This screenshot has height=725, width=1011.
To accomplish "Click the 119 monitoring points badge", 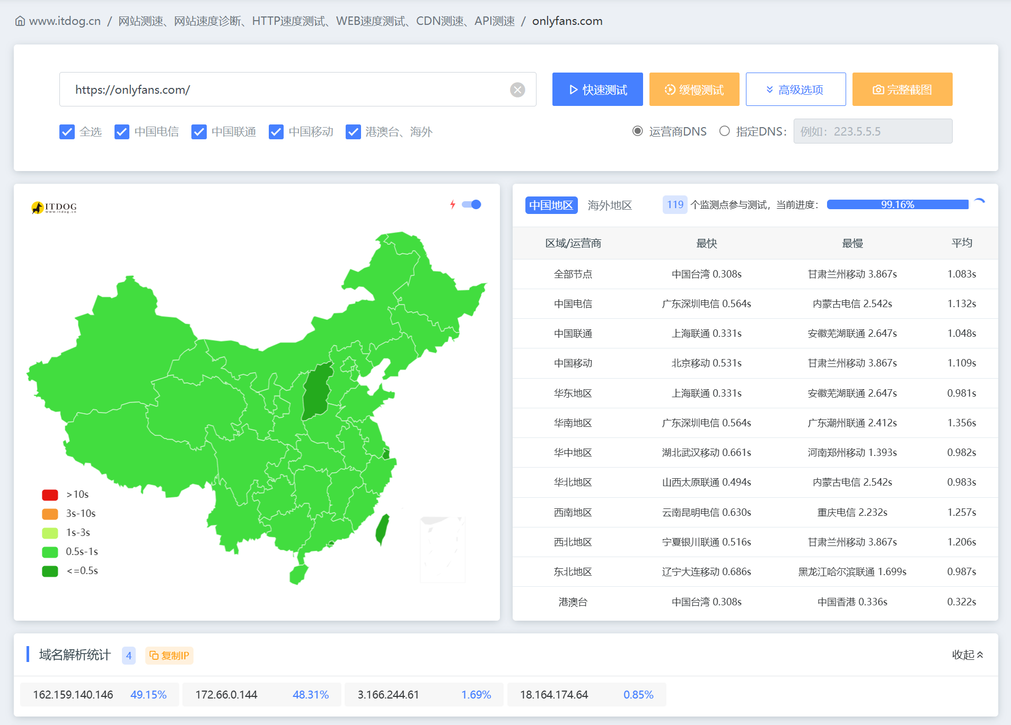I will (x=675, y=204).
